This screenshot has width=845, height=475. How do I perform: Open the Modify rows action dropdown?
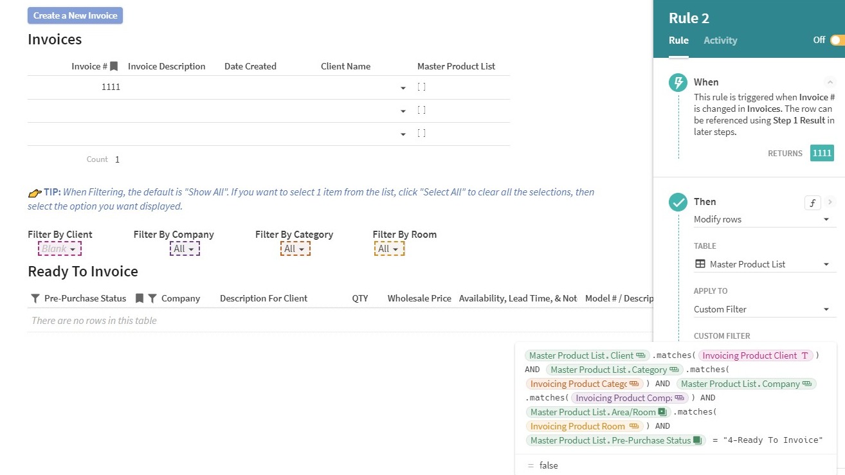765,219
